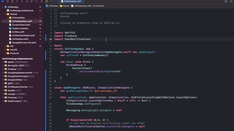This screenshot has width=234, height=131.
Task: Click the 'import Firebase' code line
Action: click(65, 36)
